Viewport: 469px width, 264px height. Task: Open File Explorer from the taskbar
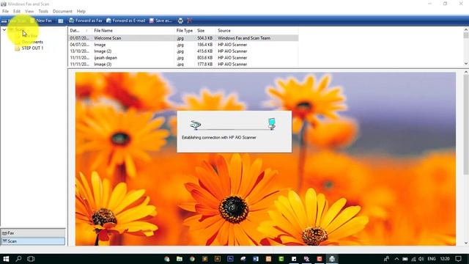coord(180,259)
